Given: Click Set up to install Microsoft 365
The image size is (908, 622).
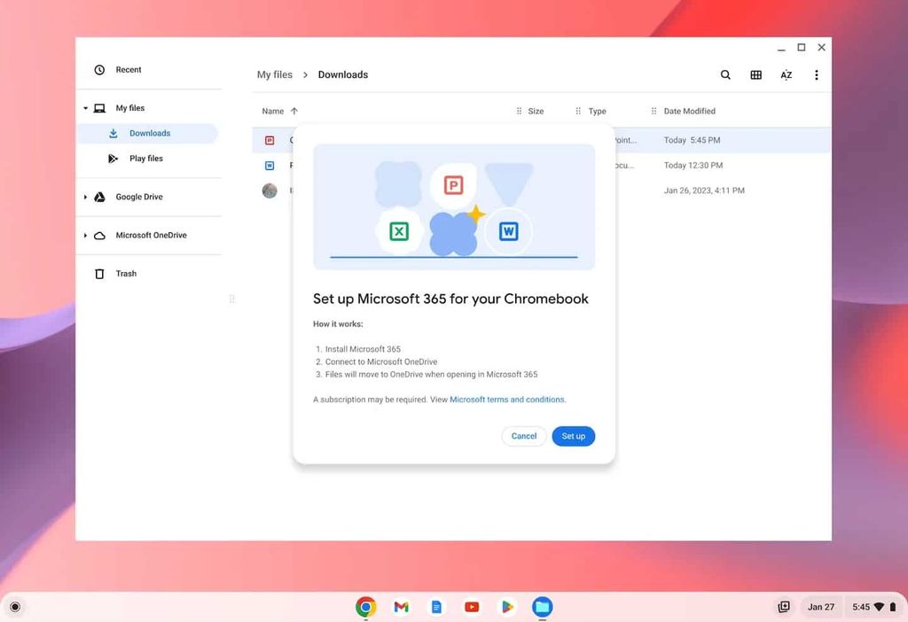Looking at the screenshot, I should (573, 436).
